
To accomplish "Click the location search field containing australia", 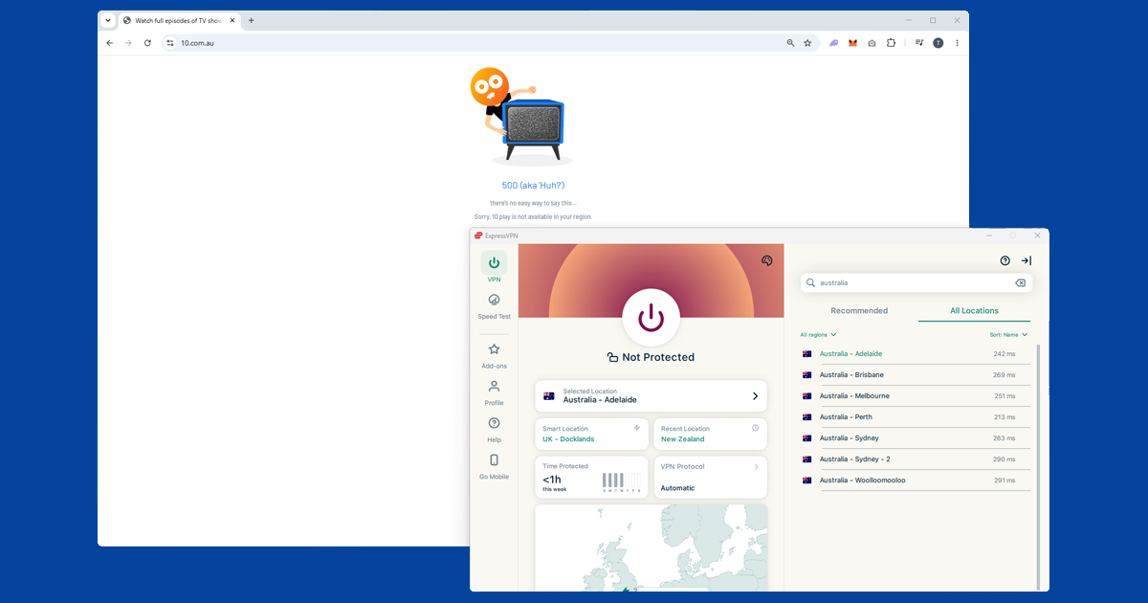I will pyautogui.click(x=916, y=282).
